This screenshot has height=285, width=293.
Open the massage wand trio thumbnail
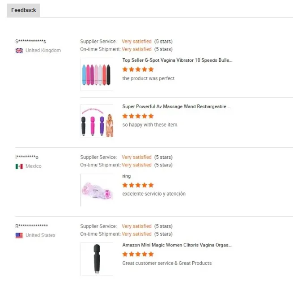(96, 120)
